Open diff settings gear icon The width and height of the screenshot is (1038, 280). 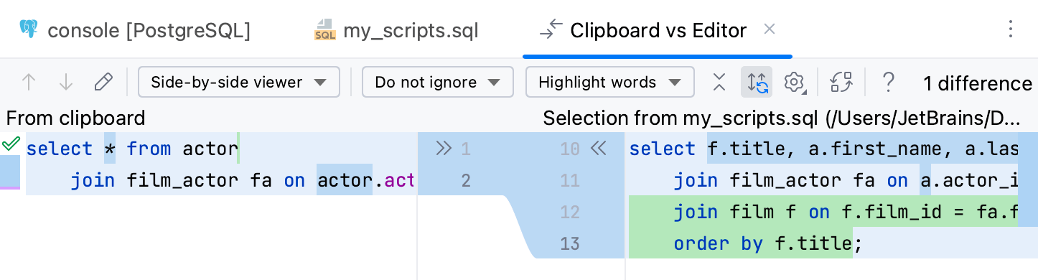(794, 83)
